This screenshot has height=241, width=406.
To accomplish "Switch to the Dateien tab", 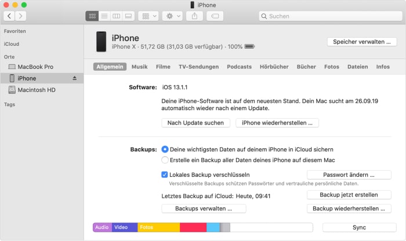I will pos(358,67).
